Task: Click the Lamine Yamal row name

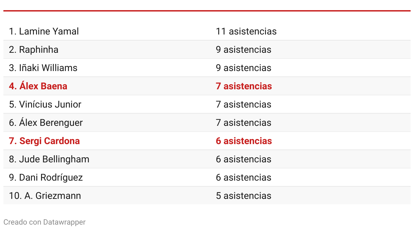Action: click(x=44, y=31)
